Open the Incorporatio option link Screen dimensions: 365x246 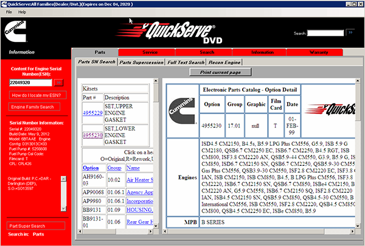pyautogui.click(x=140, y=201)
